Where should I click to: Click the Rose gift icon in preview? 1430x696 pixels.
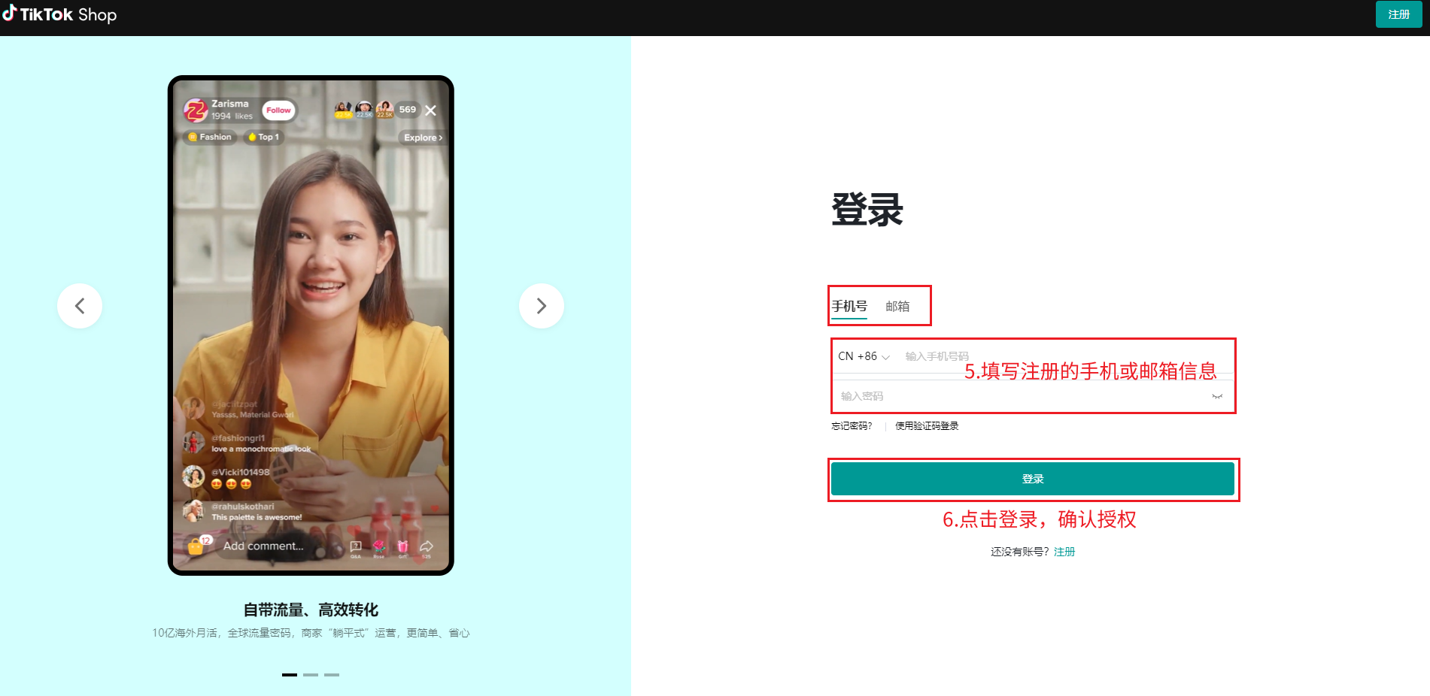(x=378, y=546)
